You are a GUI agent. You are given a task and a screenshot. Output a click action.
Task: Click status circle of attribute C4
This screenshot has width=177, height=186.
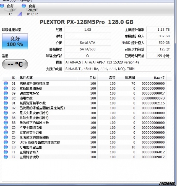[x=6, y=132]
